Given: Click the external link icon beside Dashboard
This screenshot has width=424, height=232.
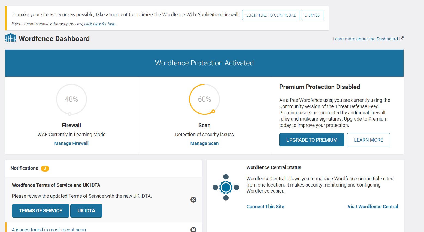Looking at the screenshot, I should pyautogui.click(x=401, y=39).
